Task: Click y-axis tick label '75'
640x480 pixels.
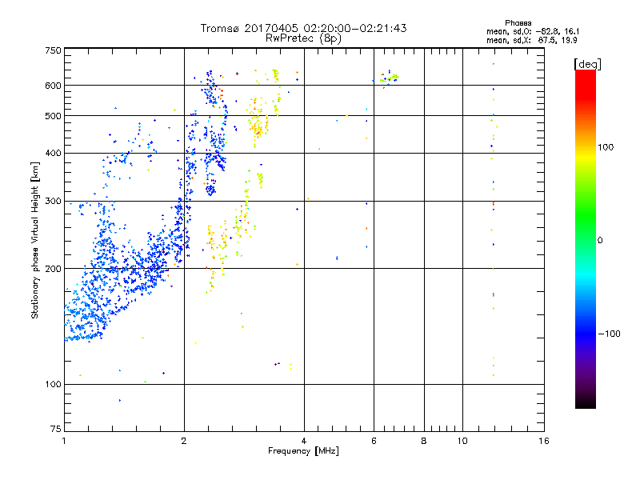Action: coord(56,429)
